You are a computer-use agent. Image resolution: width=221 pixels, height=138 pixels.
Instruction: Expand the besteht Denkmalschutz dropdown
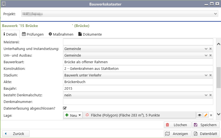pos(206,95)
